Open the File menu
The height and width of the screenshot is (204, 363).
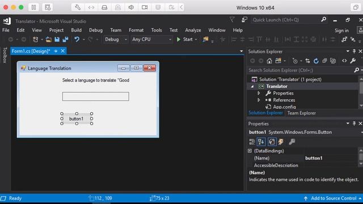tap(6, 30)
